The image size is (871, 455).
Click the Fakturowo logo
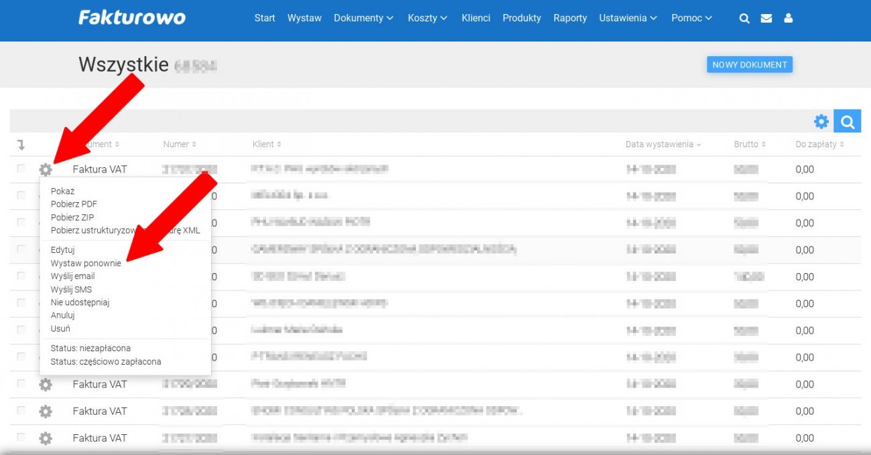[132, 17]
